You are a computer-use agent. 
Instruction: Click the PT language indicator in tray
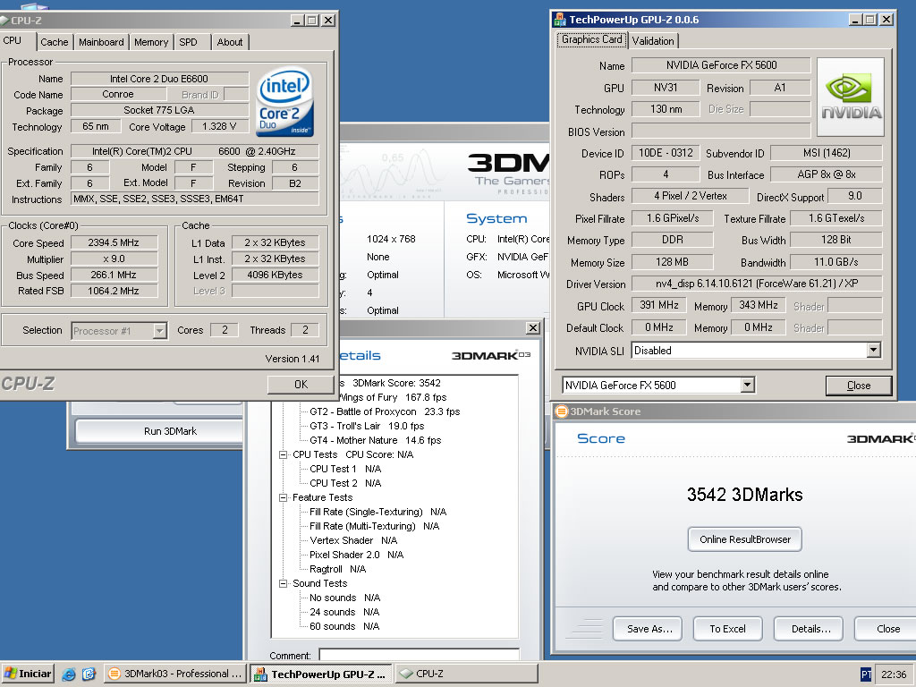[866, 674]
